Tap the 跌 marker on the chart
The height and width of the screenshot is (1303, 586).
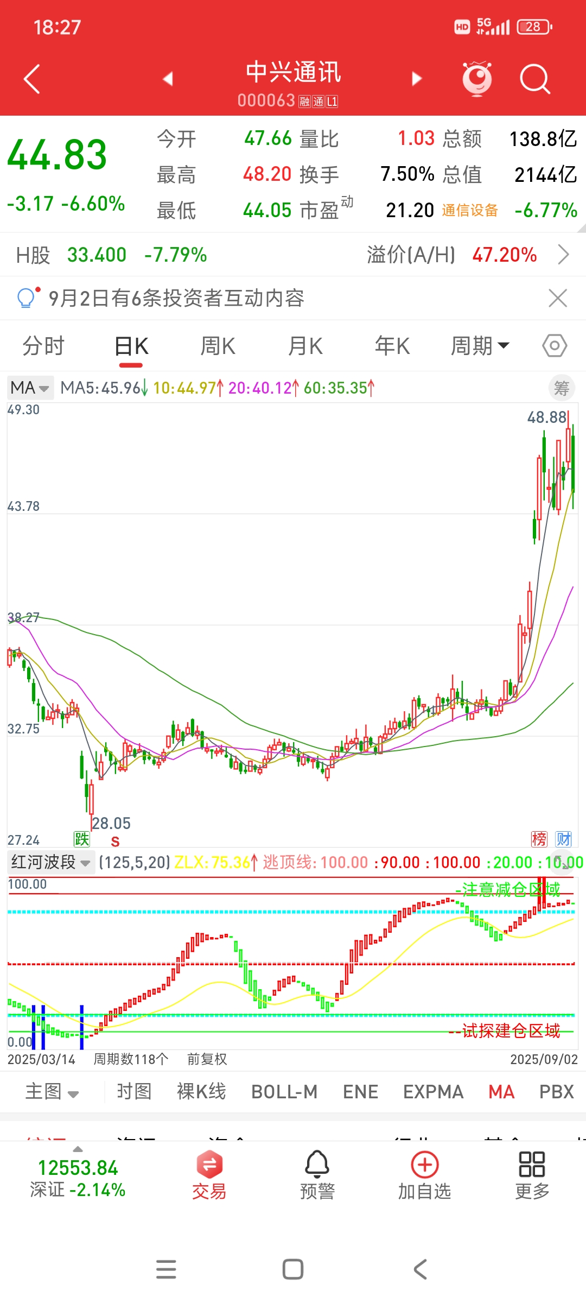82,839
